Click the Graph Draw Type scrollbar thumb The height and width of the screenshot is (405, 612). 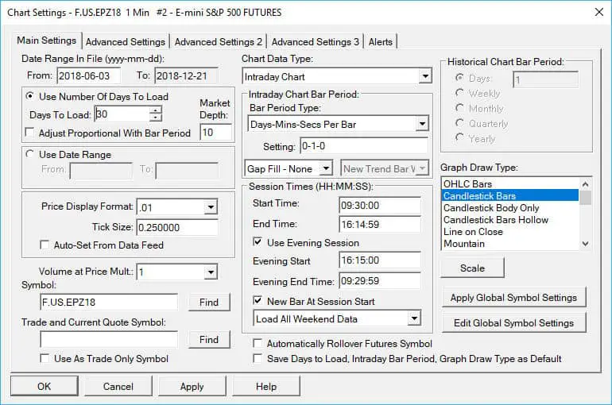click(585, 197)
